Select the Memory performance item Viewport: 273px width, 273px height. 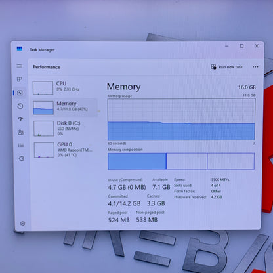64,107
